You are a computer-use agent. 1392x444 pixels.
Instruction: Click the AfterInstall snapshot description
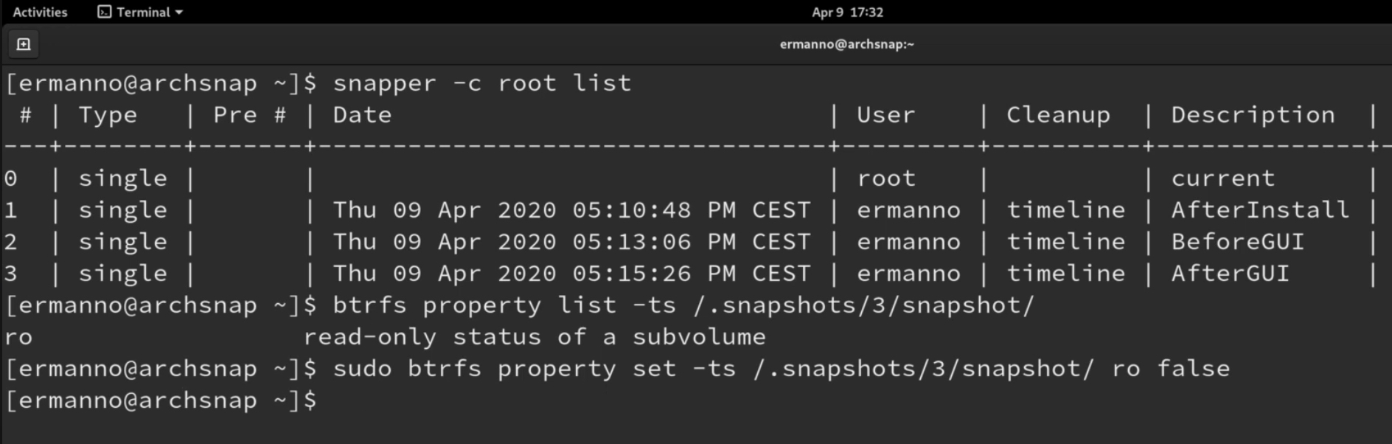[1260, 209]
